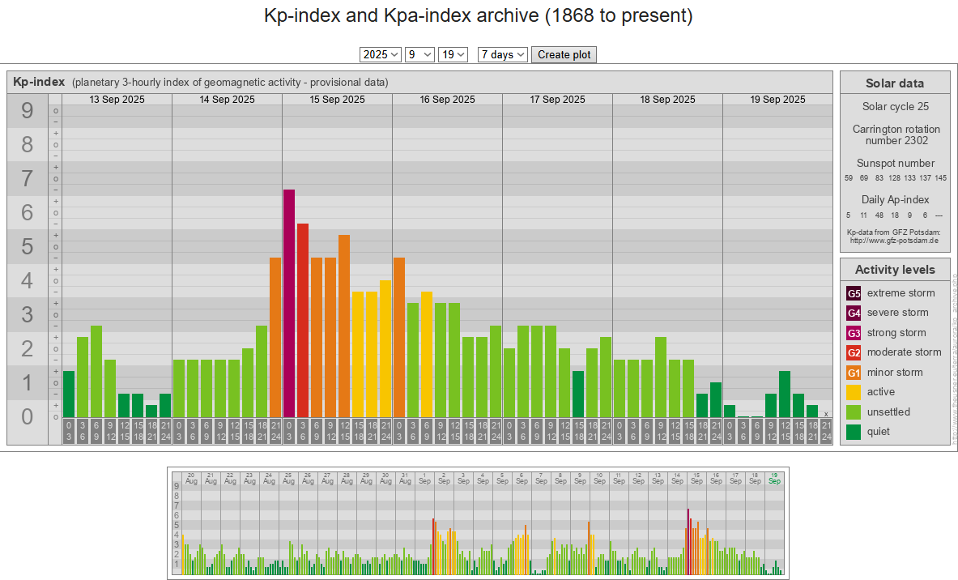Click the 19 Sep label in overview chart
Viewport: 958px width, 580px height.
[x=774, y=478]
